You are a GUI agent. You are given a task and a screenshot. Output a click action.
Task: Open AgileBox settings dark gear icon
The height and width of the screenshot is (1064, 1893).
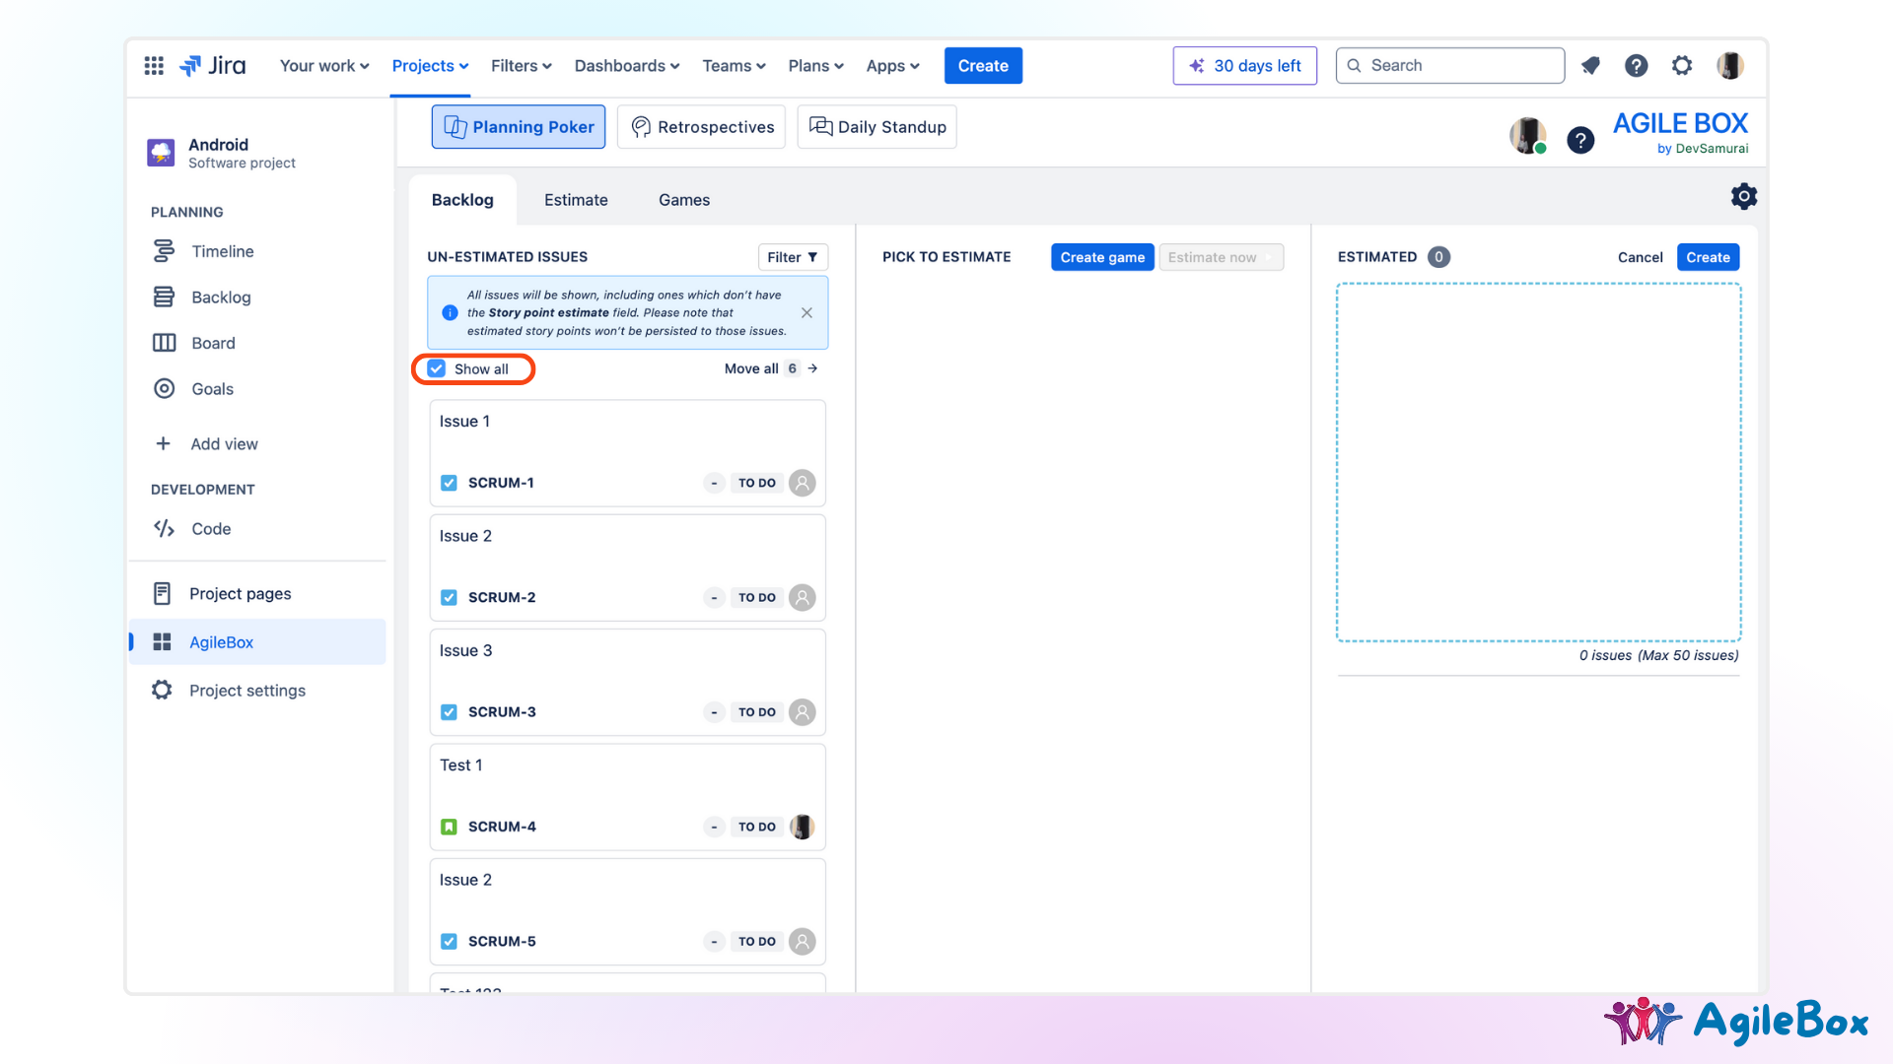(1743, 197)
